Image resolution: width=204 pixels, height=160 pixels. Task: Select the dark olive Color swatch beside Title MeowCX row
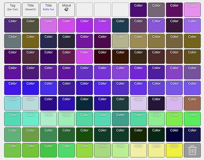point(30,26)
